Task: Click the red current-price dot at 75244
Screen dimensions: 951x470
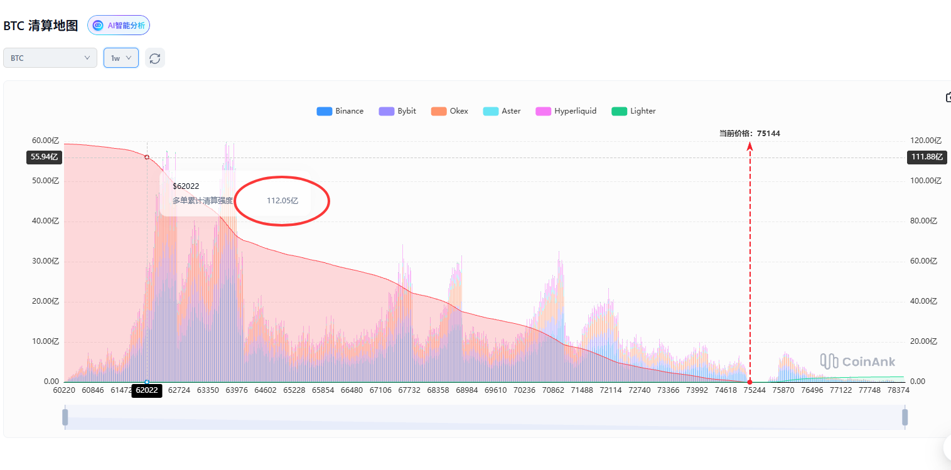Action: (750, 382)
